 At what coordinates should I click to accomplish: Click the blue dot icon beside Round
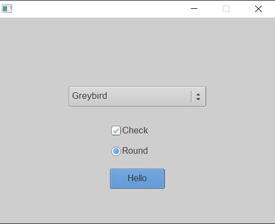coord(116,151)
